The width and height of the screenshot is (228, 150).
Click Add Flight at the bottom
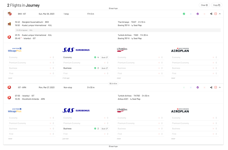click(113, 146)
